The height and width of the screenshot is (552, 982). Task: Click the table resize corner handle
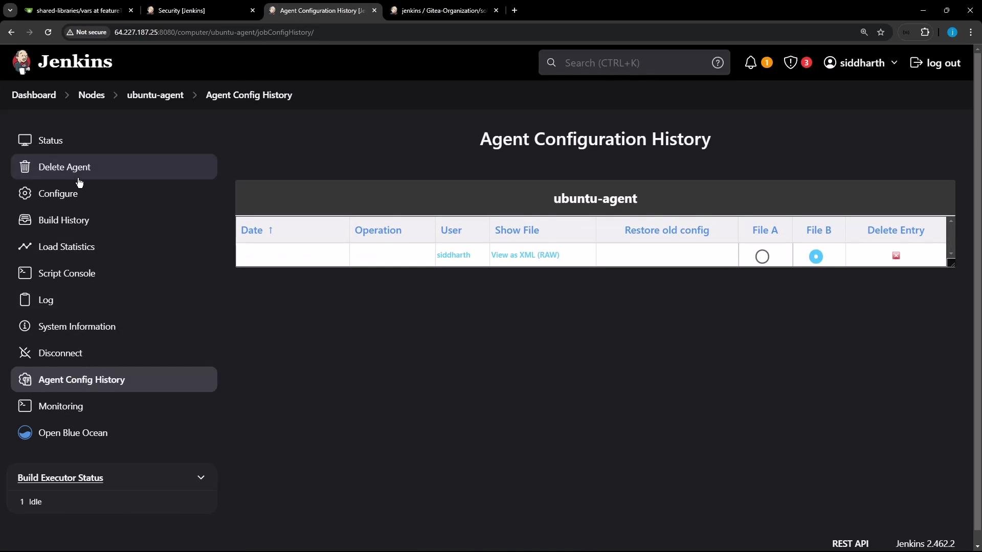click(951, 263)
